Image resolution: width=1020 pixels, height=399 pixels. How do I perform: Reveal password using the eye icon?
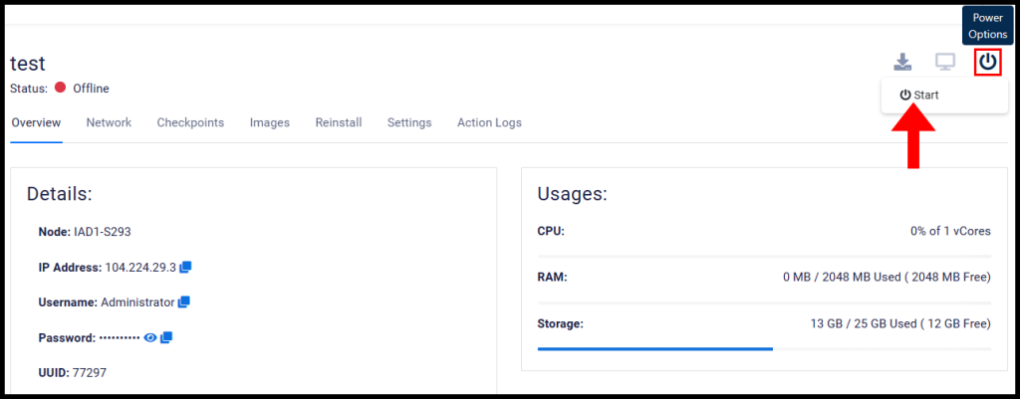point(150,337)
